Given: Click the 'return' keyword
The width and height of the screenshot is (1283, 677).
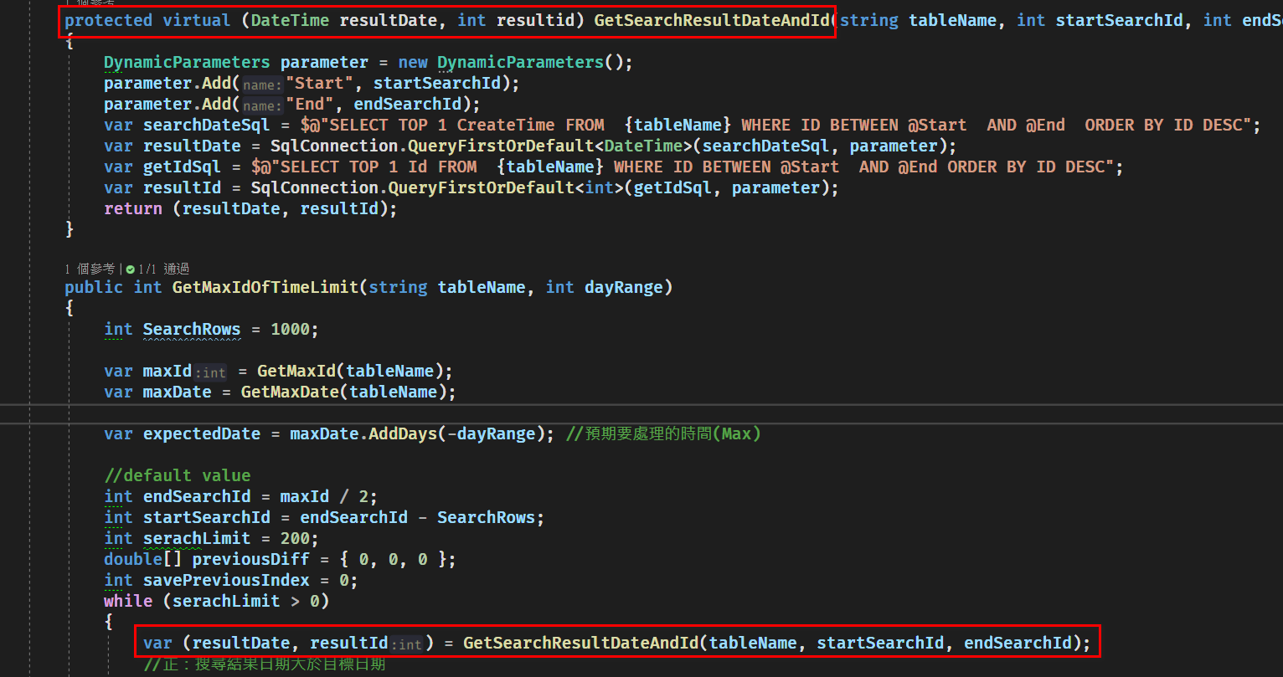Looking at the screenshot, I should pos(132,209).
